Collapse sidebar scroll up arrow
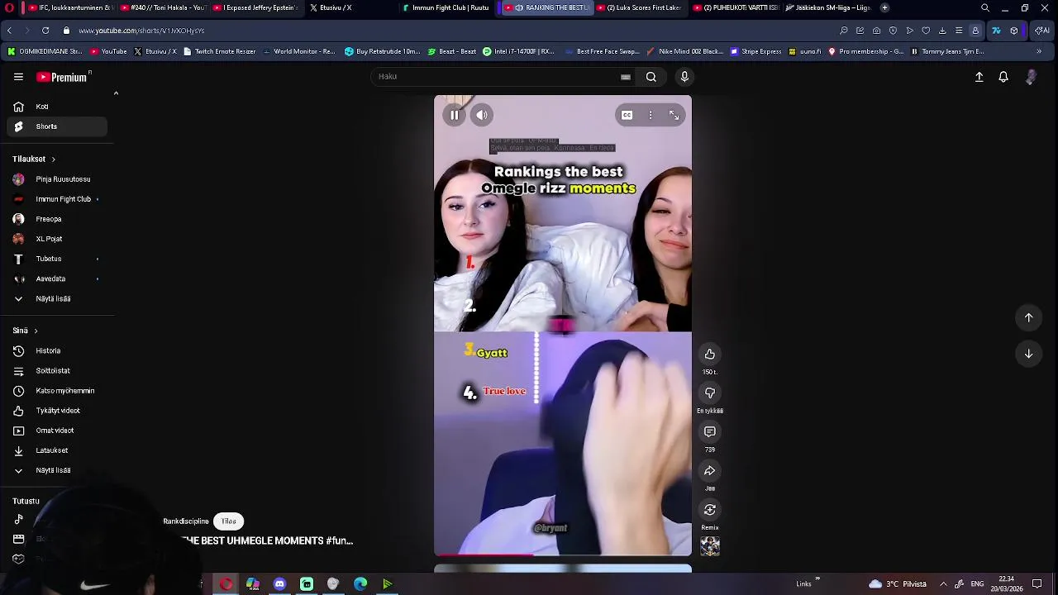 (x=116, y=93)
